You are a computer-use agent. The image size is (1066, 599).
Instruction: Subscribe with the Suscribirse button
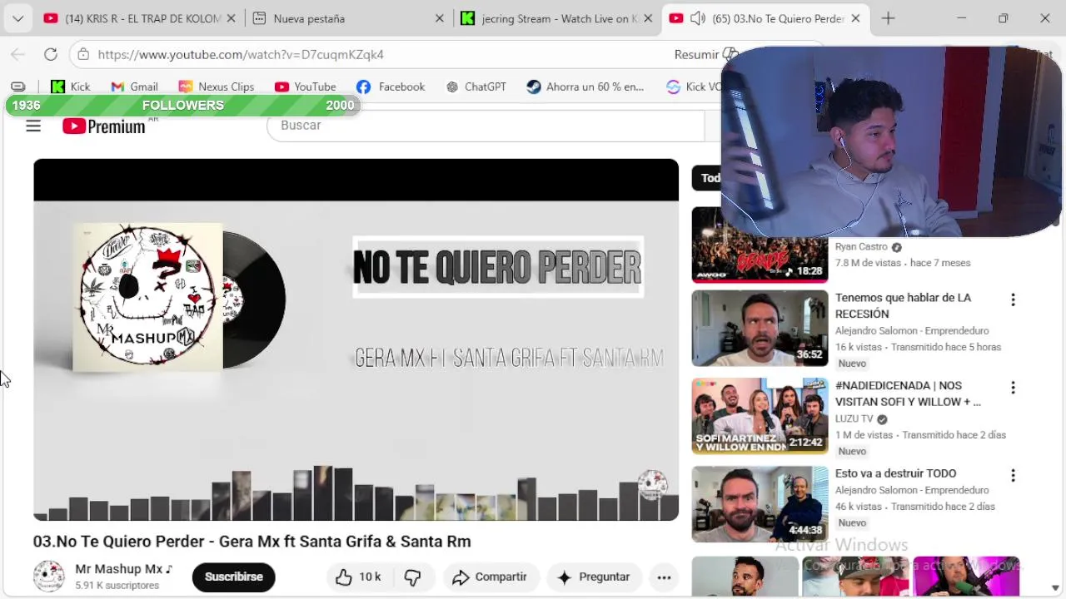pos(233,577)
